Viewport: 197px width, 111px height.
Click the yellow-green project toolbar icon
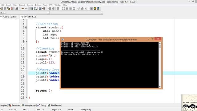95,9
